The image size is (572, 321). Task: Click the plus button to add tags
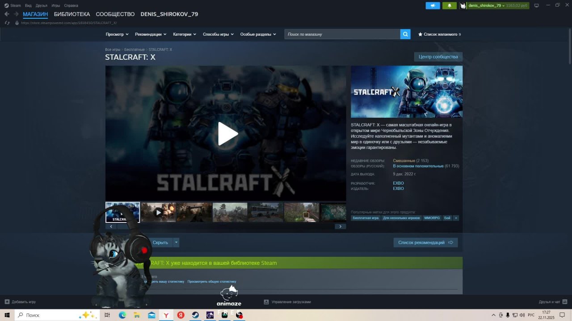pos(456,218)
